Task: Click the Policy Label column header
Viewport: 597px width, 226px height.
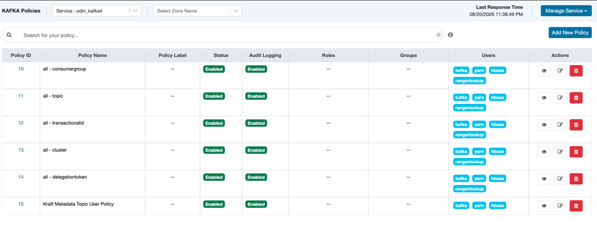Action: point(173,55)
